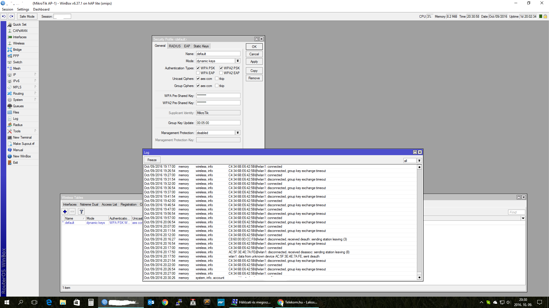Toggle WPA2 PSK authentication checkbox

click(x=221, y=68)
